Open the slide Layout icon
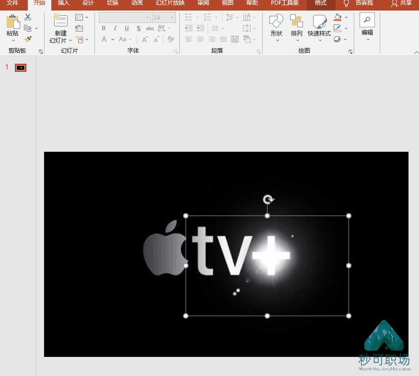 click(79, 17)
